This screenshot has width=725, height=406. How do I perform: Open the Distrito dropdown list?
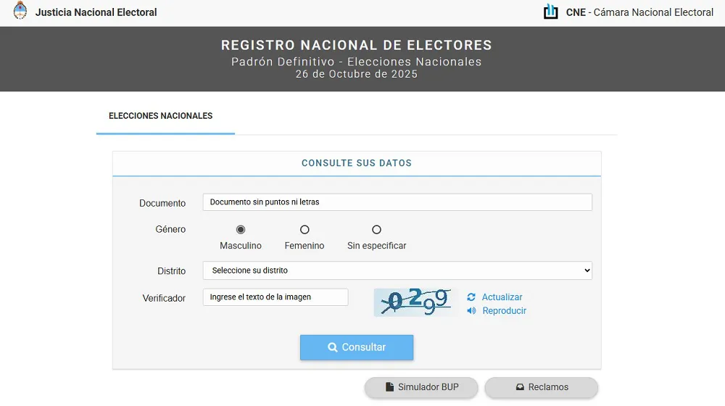coord(397,270)
